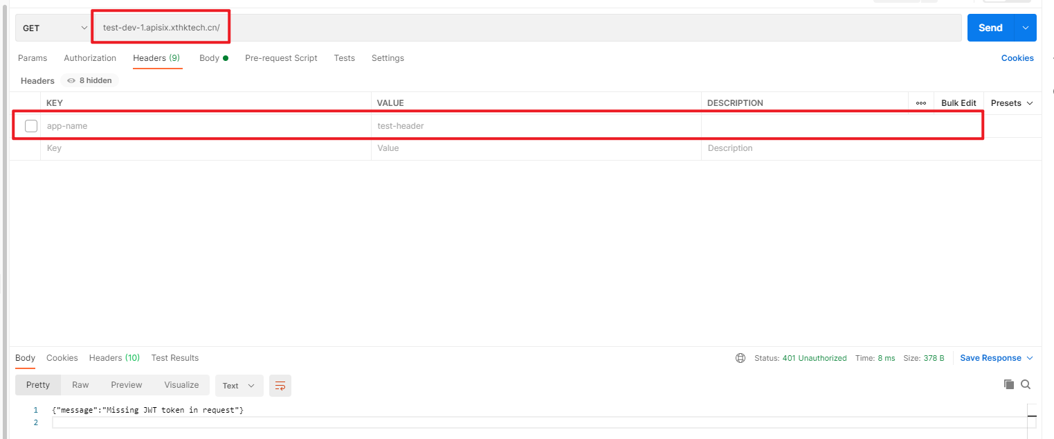Toggle the wrap lines icon
1054x439 pixels.
click(x=280, y=386)
